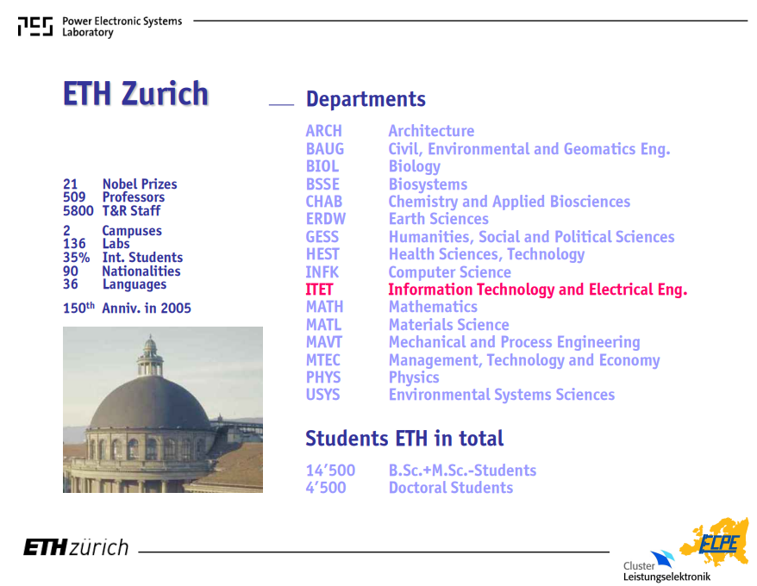This screenshot has height=586, width=757.
Task: Click the Cluster Leistungselektronik logo
Action: 666,567
